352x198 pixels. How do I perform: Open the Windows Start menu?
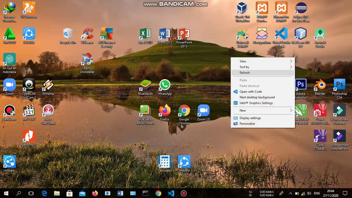pos(6,193)
